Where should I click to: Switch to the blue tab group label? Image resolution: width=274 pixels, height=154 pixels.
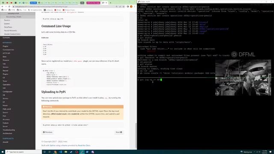click(33, 3)
